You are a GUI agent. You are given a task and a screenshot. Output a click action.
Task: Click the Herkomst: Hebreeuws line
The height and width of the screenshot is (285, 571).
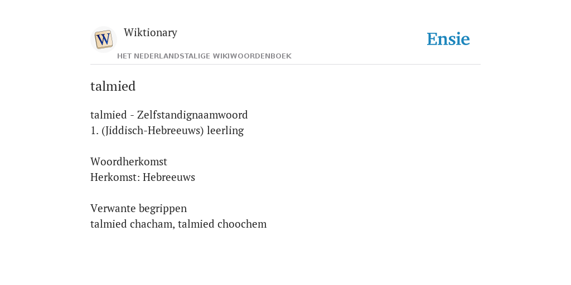(143, 177)
